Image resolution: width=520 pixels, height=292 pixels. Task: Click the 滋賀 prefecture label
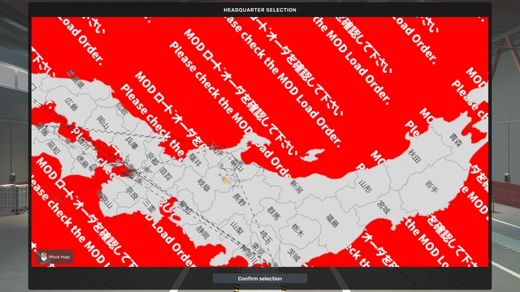[166, 174]
